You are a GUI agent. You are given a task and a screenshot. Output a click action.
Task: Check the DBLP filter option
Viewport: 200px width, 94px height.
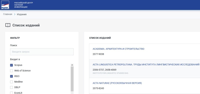point(11,87)
